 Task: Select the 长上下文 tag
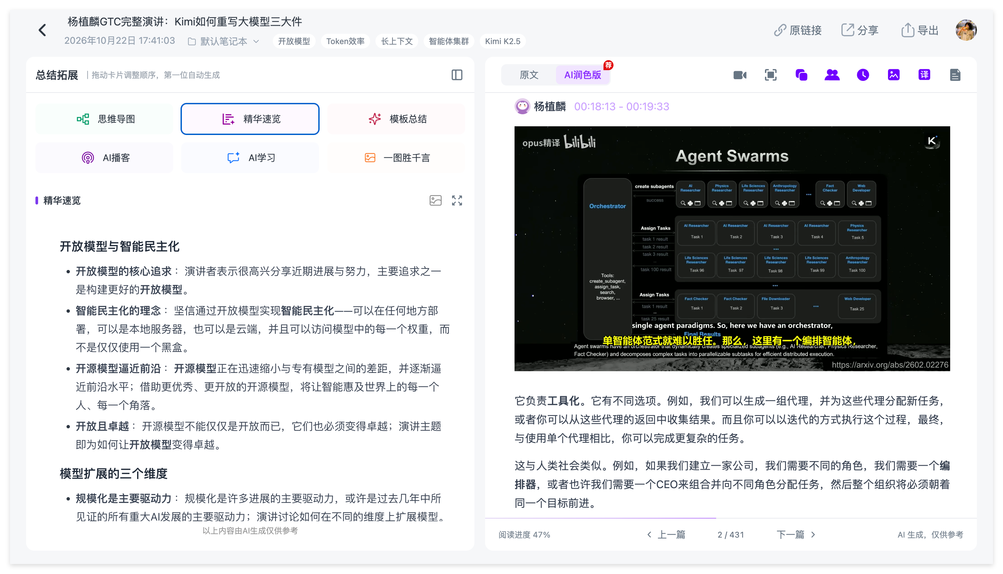coord(397,41)
